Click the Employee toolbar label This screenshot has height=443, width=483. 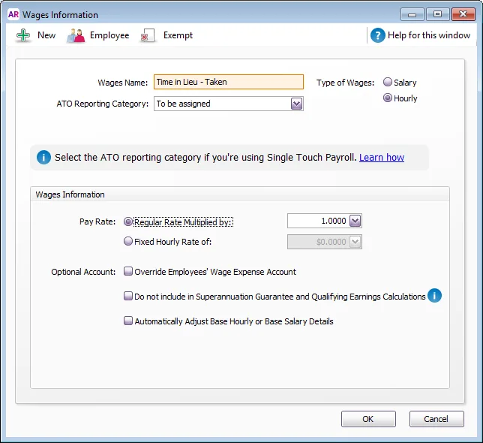(109, 35)
